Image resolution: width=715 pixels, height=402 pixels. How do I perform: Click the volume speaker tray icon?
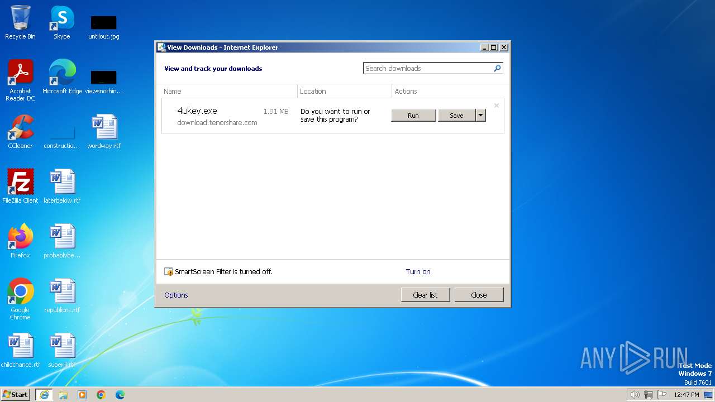pyautogui.click(x=635, y=395)
